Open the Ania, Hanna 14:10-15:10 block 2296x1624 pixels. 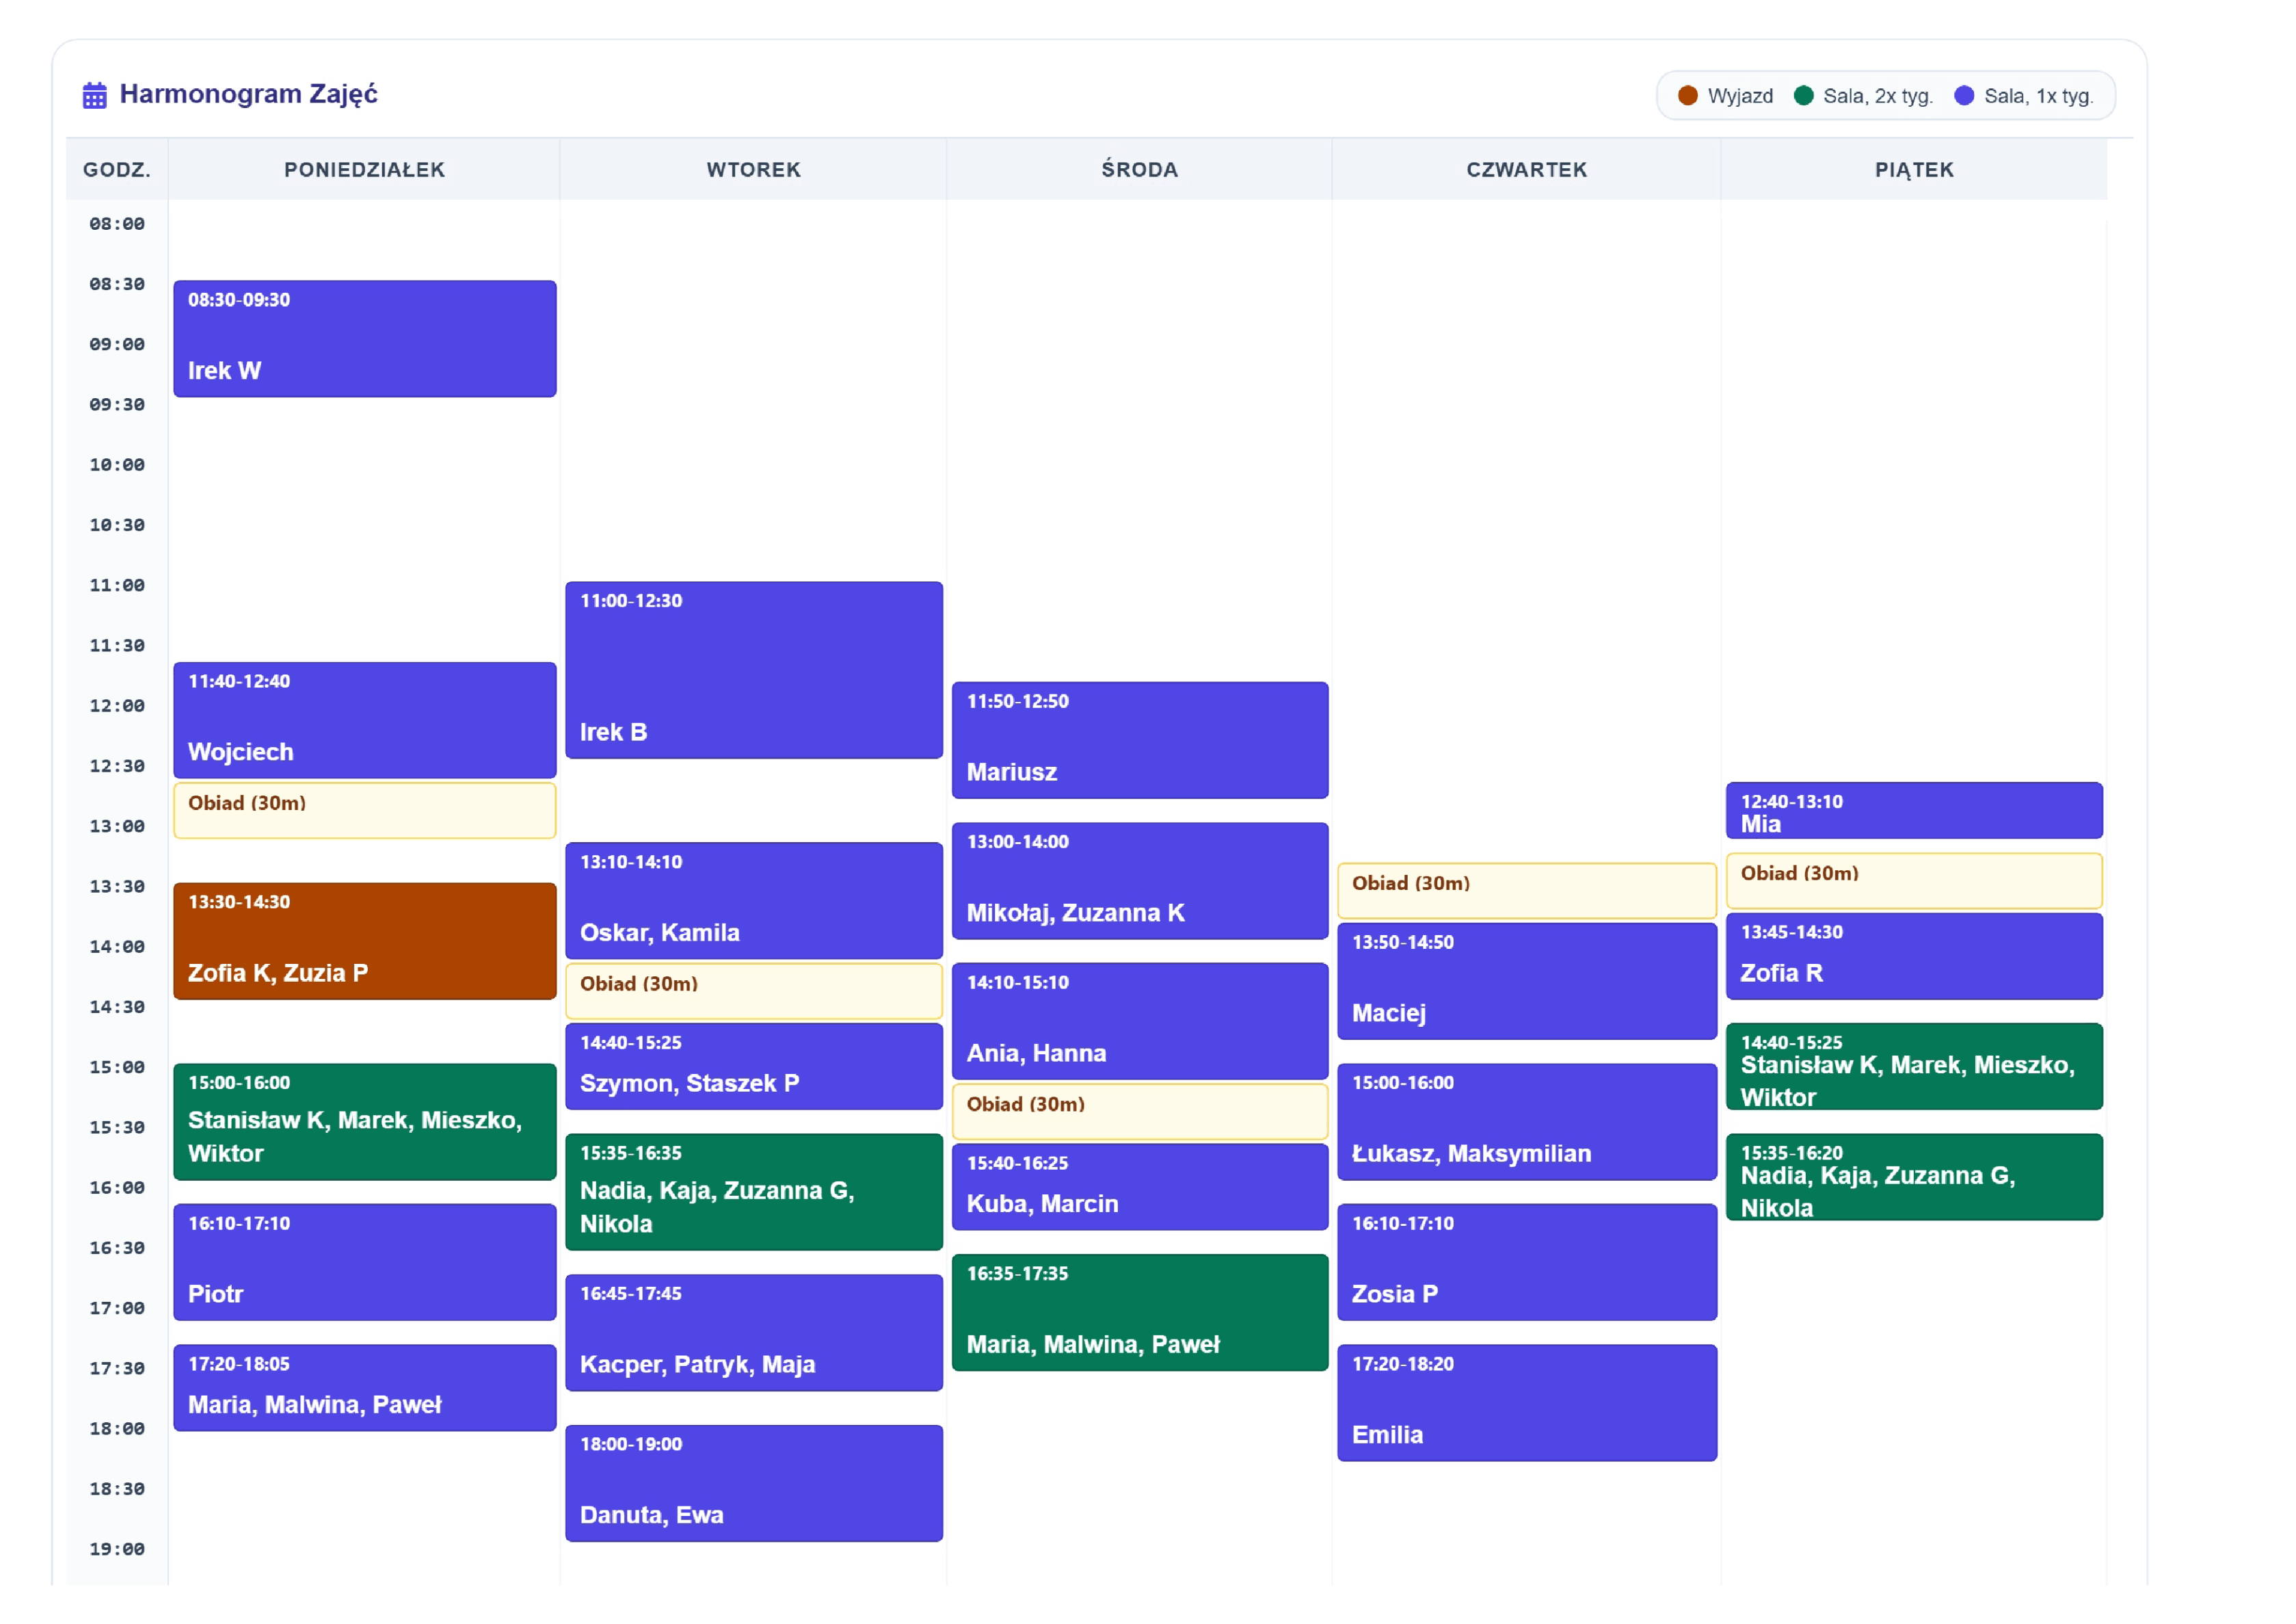click(x=1139, y=1021)
